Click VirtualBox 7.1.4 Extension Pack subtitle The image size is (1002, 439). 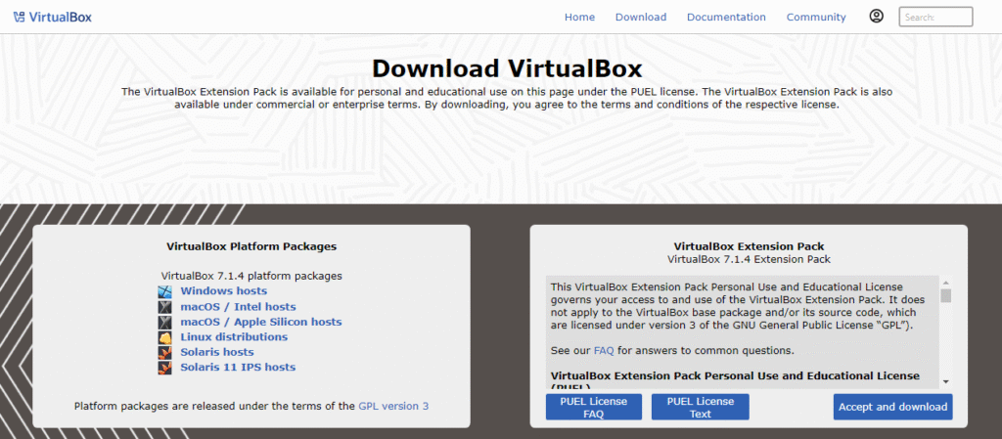749,260
